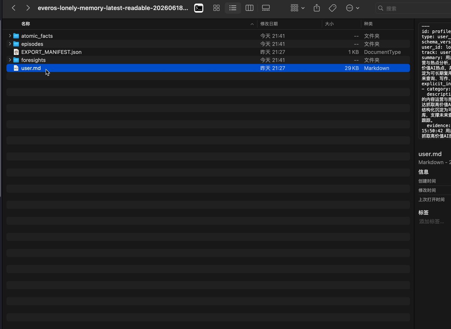Image resolution: width=451 pixels, height=329 pixels.
Task: Expand the atomic_facts folder disclosure triangle
Action: 10,36
